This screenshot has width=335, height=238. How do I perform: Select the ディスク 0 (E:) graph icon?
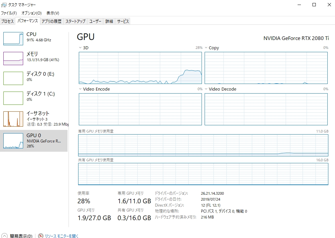pos(13,78)
